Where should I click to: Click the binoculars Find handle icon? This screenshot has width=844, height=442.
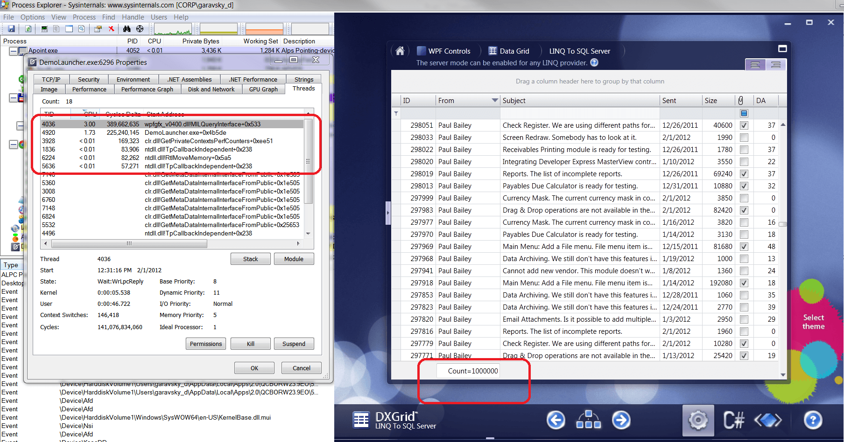coord(127,29)
